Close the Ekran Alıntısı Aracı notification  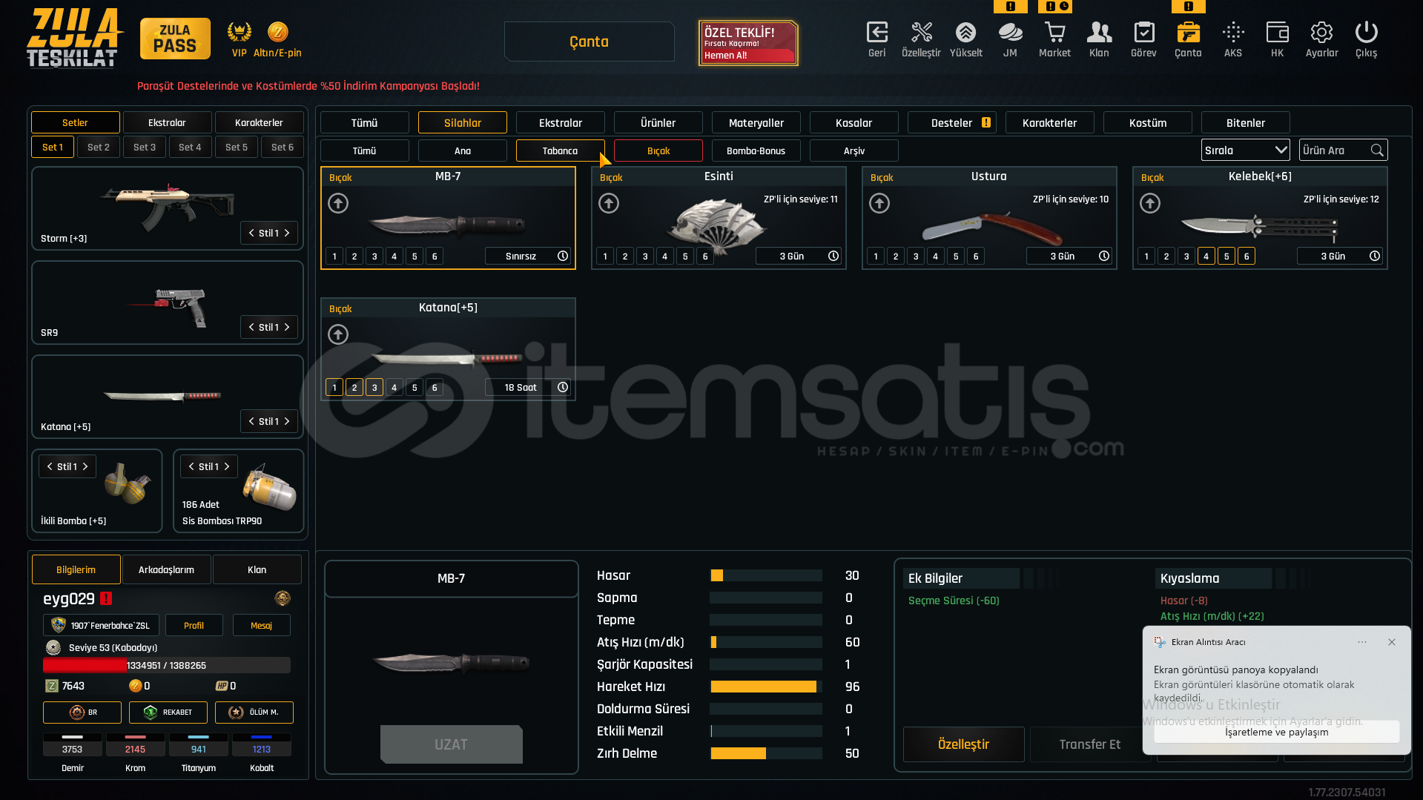pos(1392,642)
